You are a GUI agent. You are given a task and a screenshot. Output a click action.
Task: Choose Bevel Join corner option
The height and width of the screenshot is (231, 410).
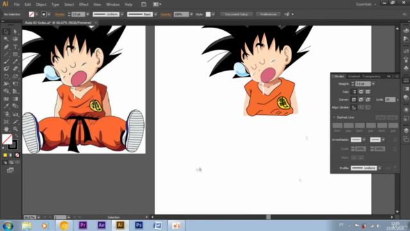point(368,99)
